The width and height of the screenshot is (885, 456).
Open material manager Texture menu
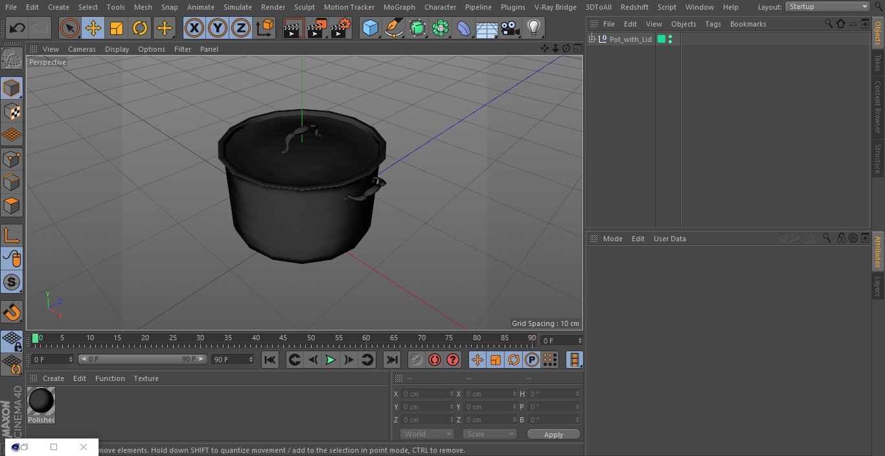click(x=146, y=378)
